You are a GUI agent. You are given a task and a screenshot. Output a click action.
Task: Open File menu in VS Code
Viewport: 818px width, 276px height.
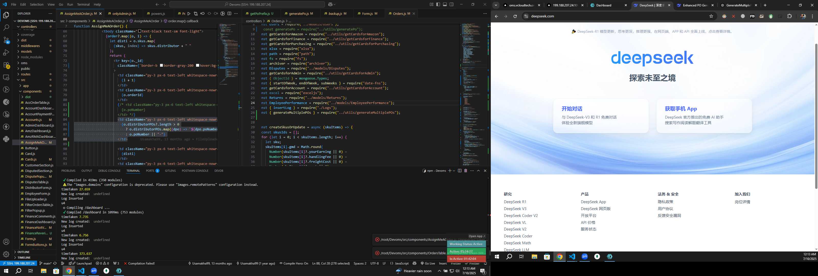14,4
